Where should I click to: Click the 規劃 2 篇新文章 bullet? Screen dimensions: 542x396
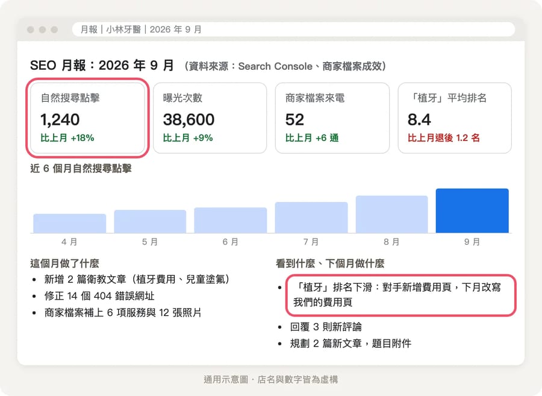pos(350,344)
